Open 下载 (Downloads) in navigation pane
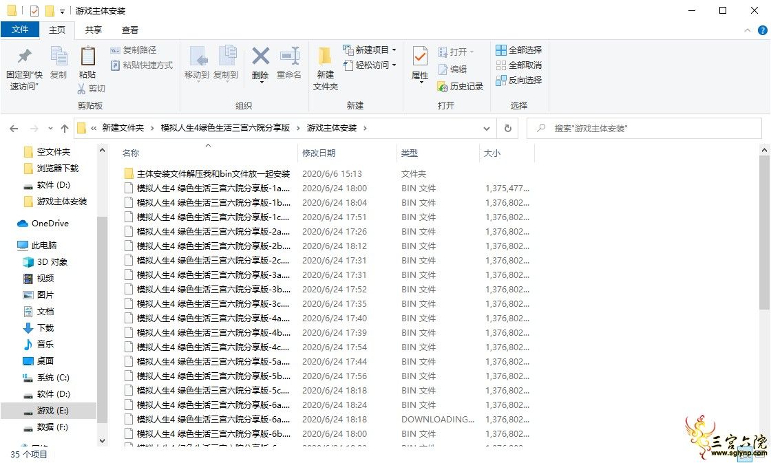 (39, 328)
